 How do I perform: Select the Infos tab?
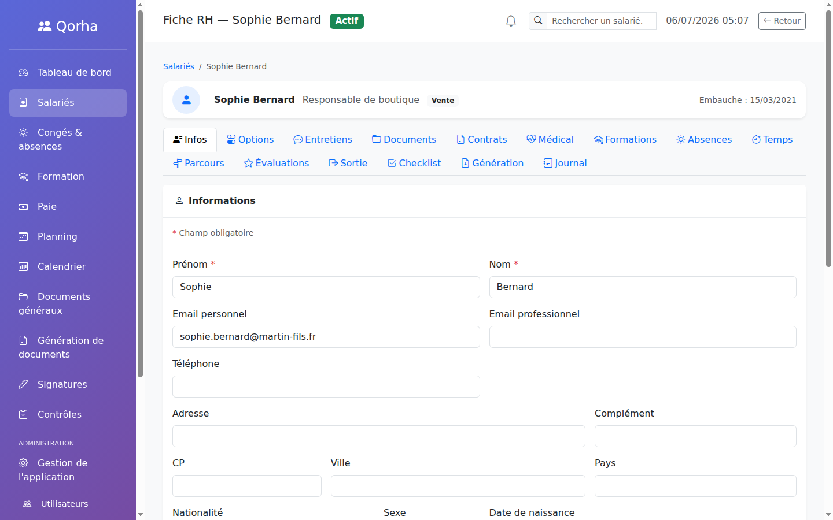pyautogui.click(x=190, y=140)
